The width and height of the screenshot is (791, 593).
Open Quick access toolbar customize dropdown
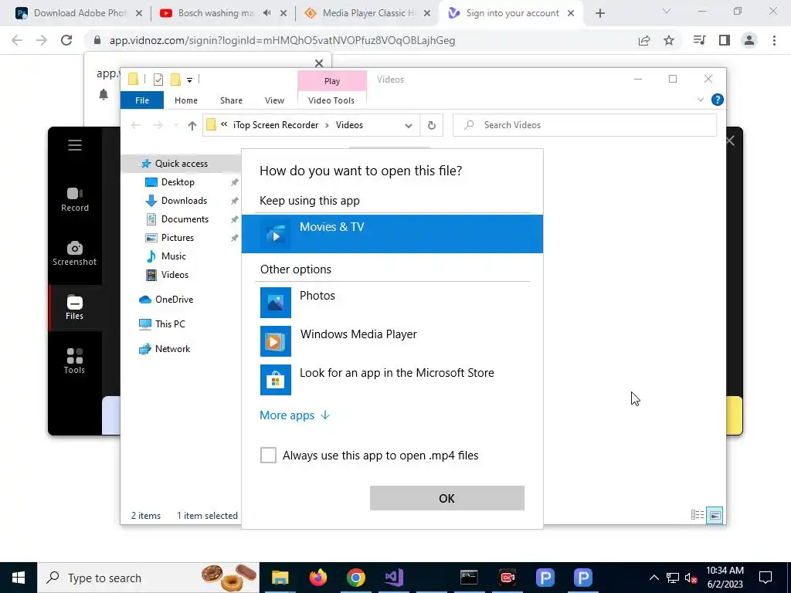(190, 80)
